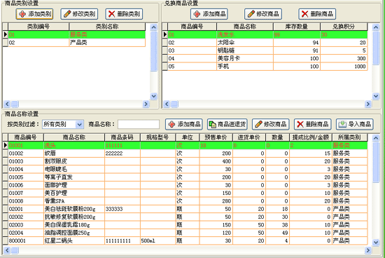Image resolution: width=385 pixels, height=258 pixels.
Task: Select the 产品类 category row
Action: point(76,43)
